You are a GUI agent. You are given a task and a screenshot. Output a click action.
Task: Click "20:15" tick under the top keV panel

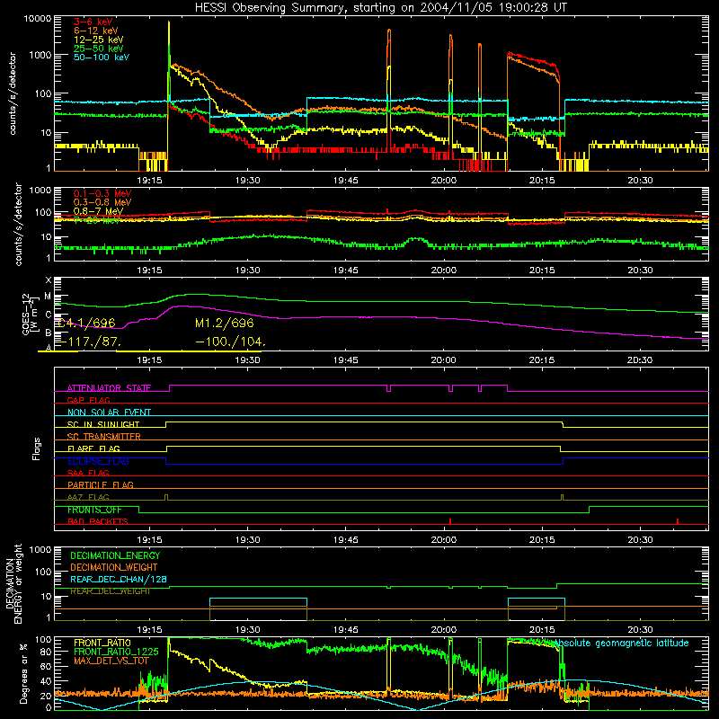pyautogui.click(x=542, y=181)
